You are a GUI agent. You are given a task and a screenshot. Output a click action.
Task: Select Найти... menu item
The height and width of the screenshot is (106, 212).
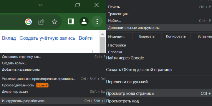[x=159, y=21]
